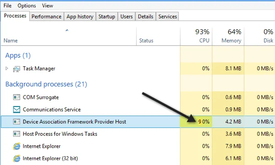Switch to the App history tab
The height and width of the screenshot is (165, 275).
80,16
